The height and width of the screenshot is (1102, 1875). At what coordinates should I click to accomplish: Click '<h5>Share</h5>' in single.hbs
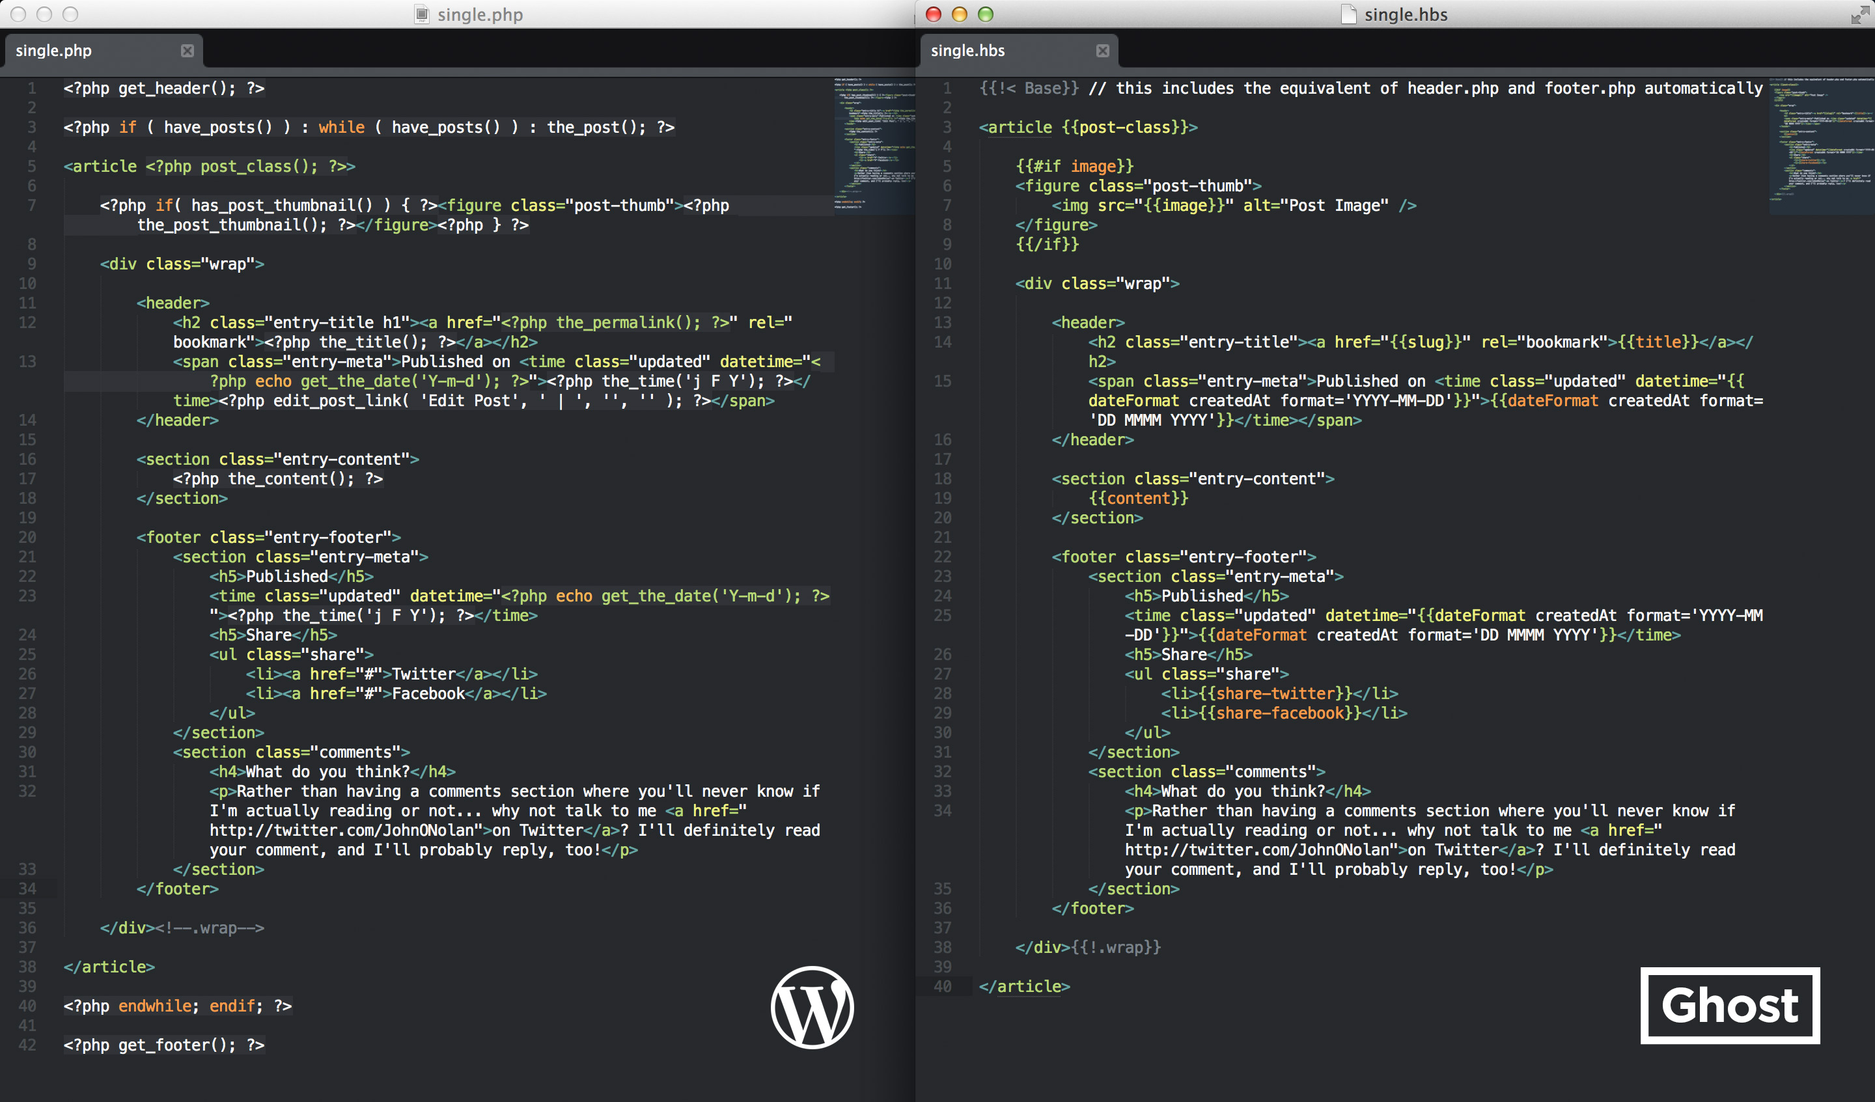pyautogui.click(x=1189, y=654)
